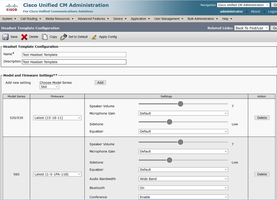Image resolution: width=277 pixels, height=200 pixels.
Task: Open the Conference dropdown
Action: (183, 197)
